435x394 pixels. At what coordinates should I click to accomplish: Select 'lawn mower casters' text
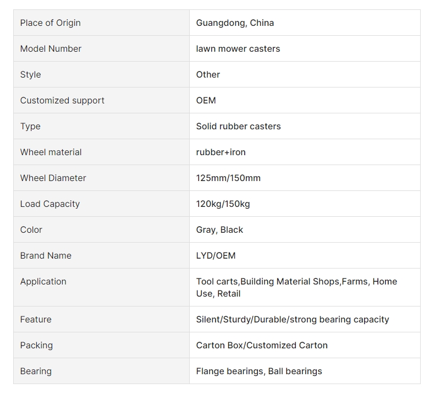coord(238,48)
